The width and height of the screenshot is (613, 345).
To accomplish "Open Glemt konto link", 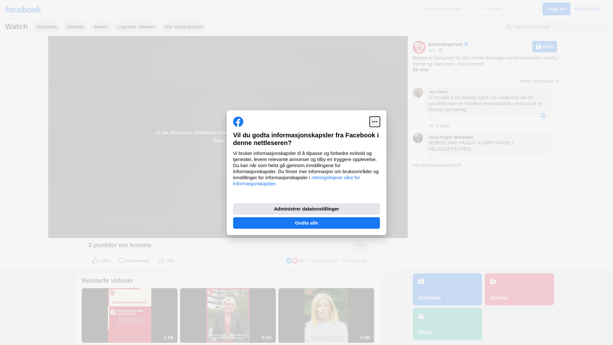I will point(588,9).
